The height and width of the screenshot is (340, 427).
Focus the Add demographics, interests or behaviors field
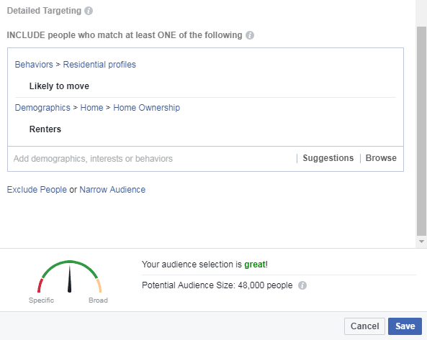[x=153, y=159]
